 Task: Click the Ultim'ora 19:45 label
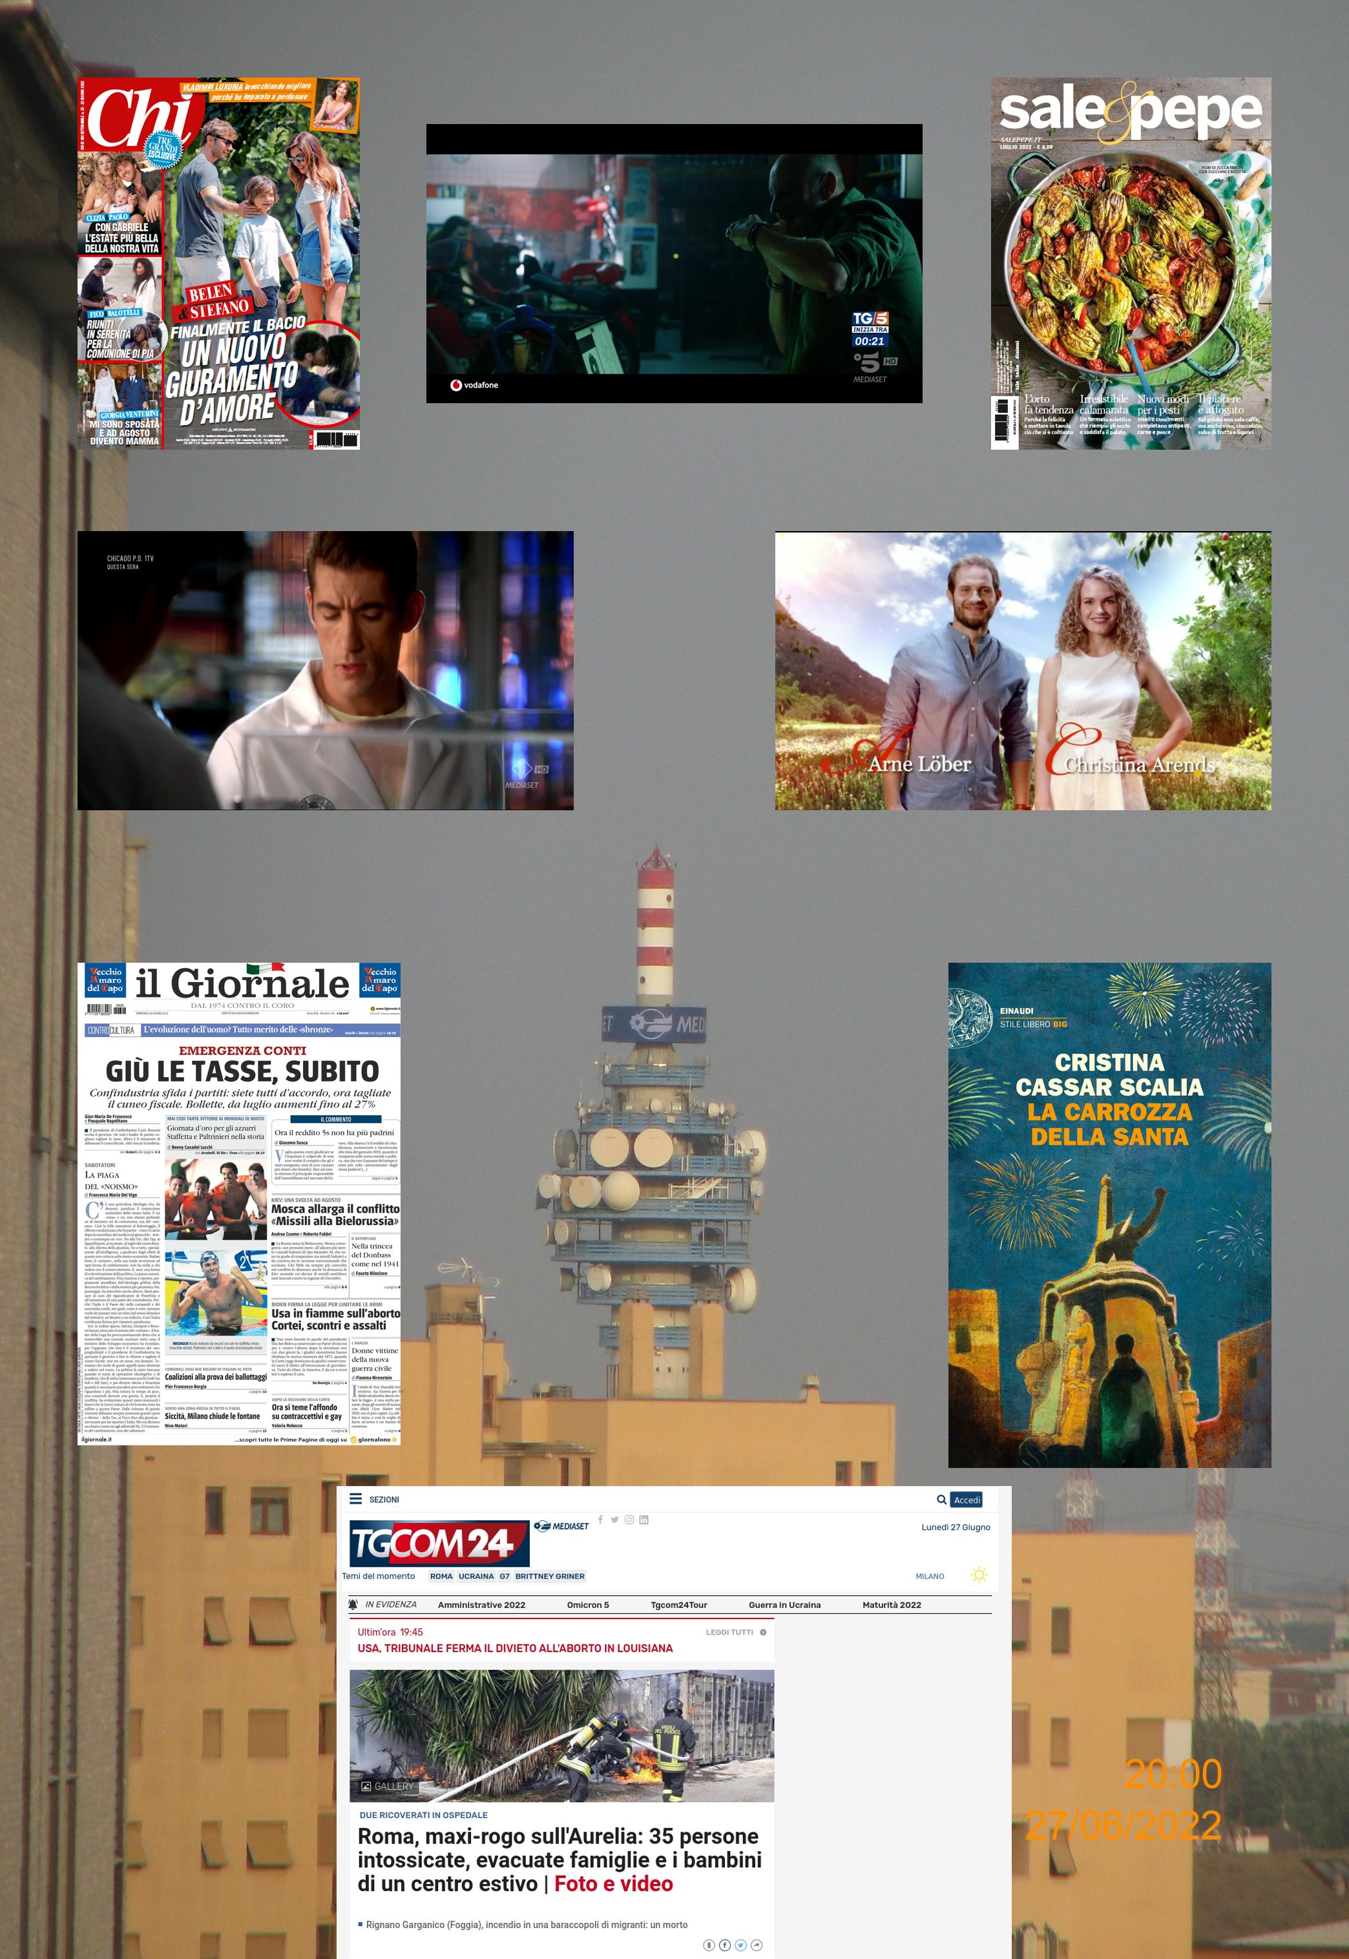click(390, 1632)
